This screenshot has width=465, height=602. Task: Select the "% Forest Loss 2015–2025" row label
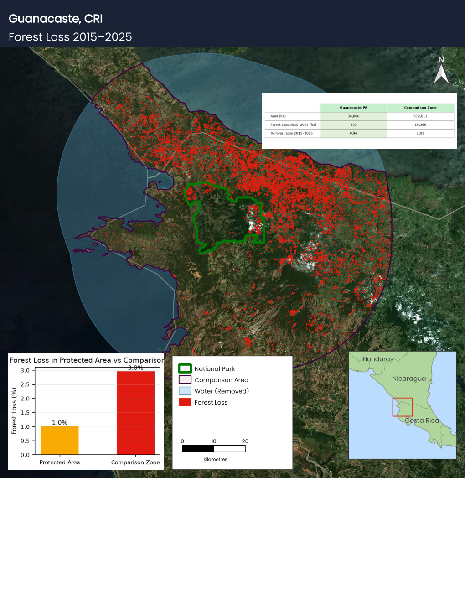[x=291, y=133]
